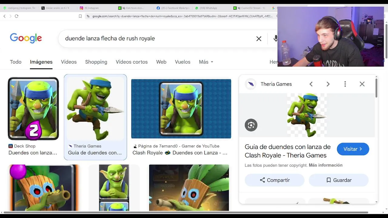The image size is (388, 218).
Task: Click the voice search microphone icon
Action: [x=275, y=38]
